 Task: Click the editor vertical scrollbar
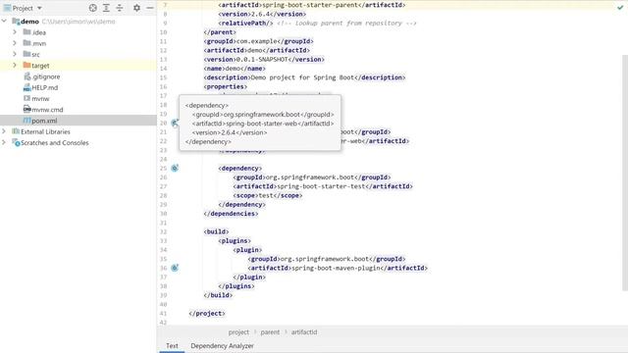(x=625, y=173)
